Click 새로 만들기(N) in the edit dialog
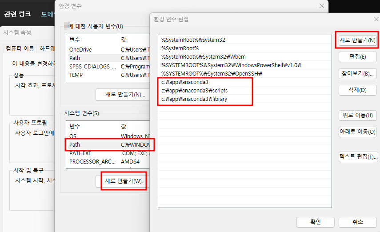This screenshot has width=380, height=232. click(x=357, y=40)
